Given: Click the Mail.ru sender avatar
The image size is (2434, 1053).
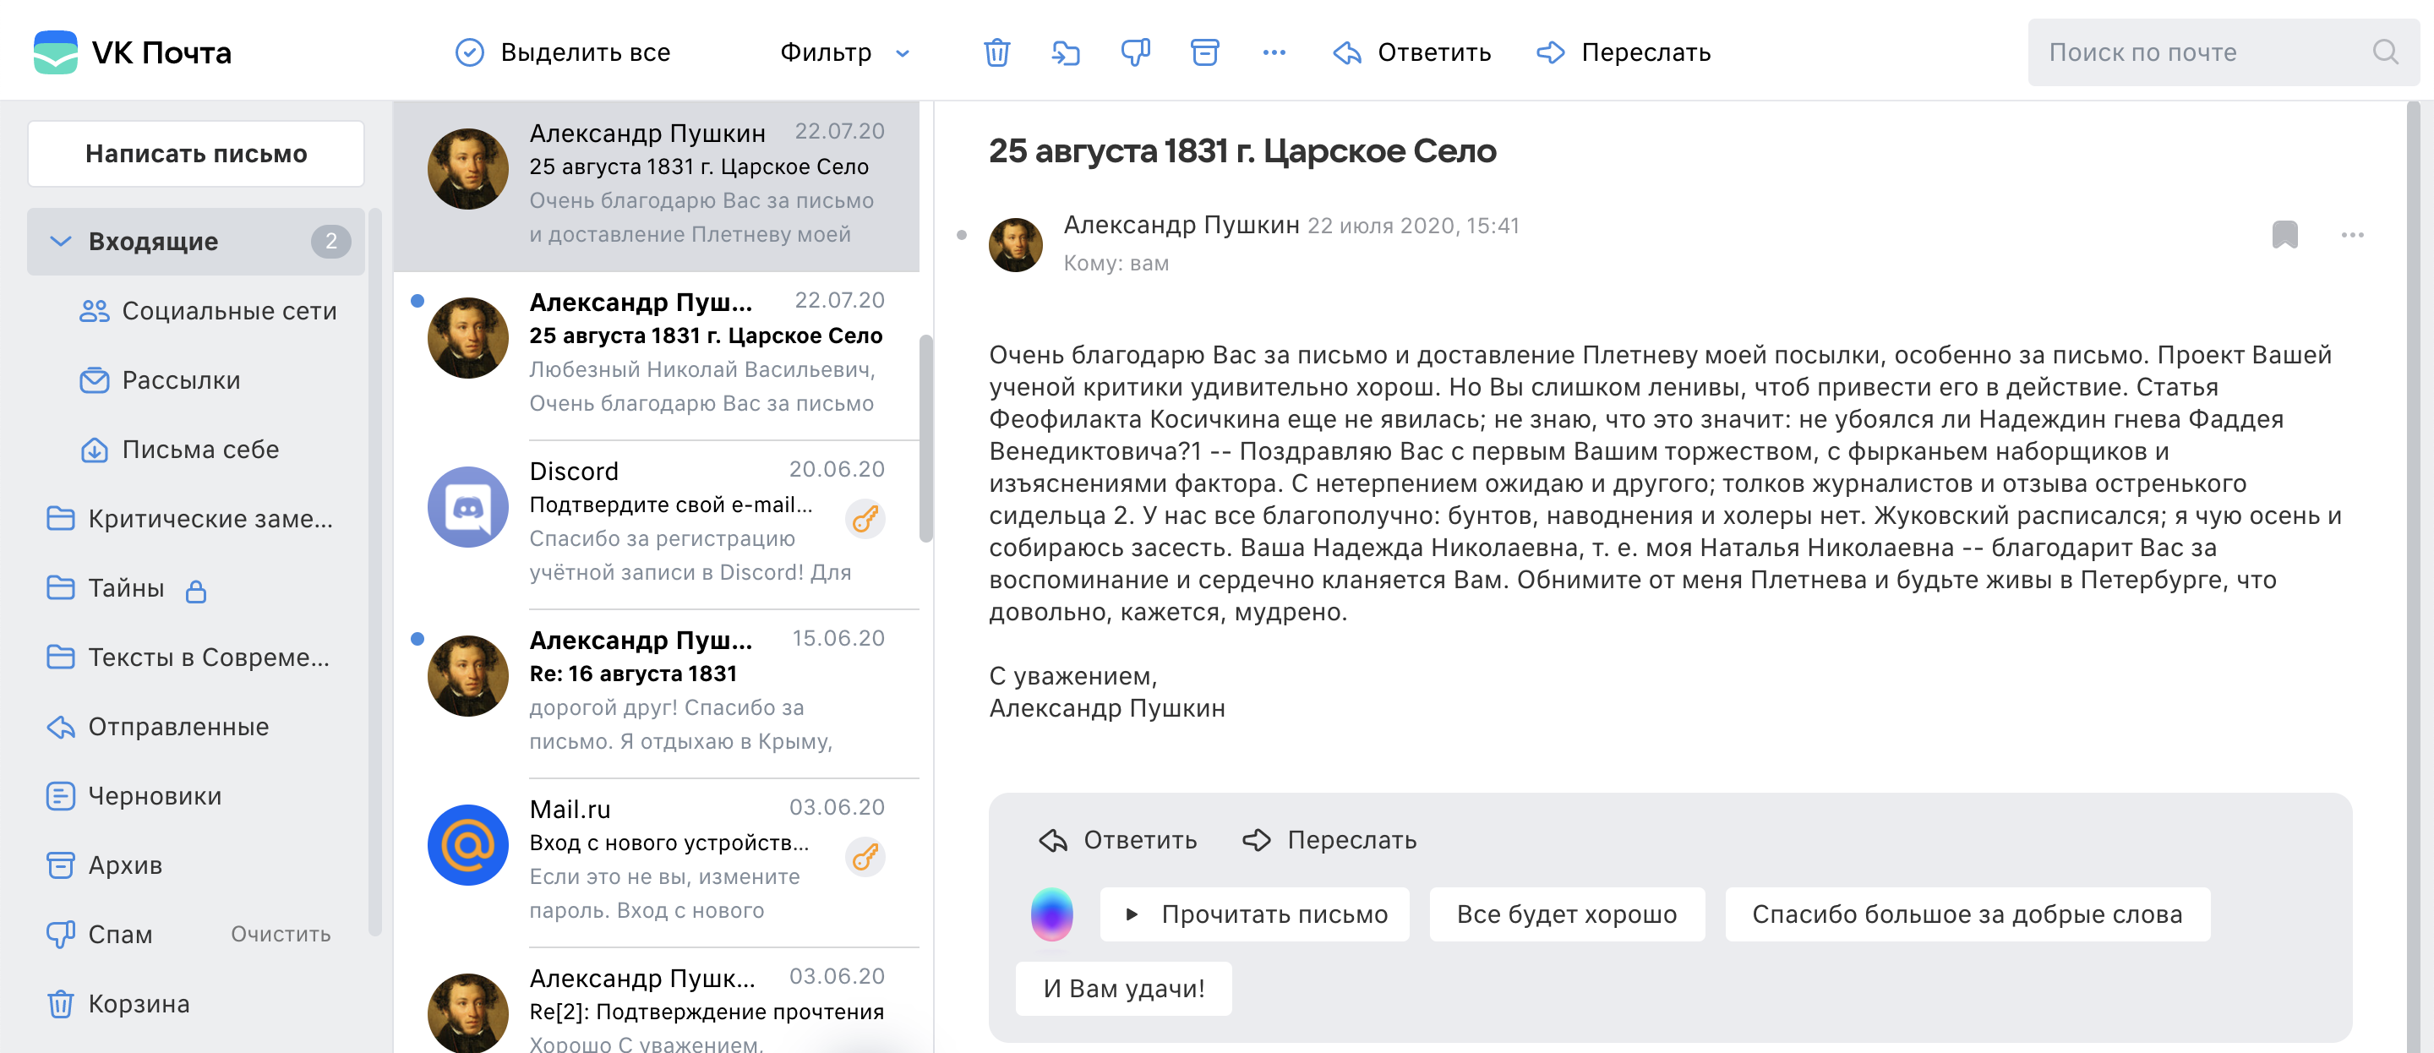Looking at the screenshot, I should tap(467, 845).
